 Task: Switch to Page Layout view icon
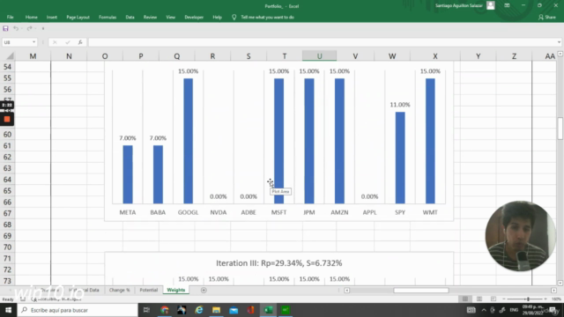(x=479, y=299)
